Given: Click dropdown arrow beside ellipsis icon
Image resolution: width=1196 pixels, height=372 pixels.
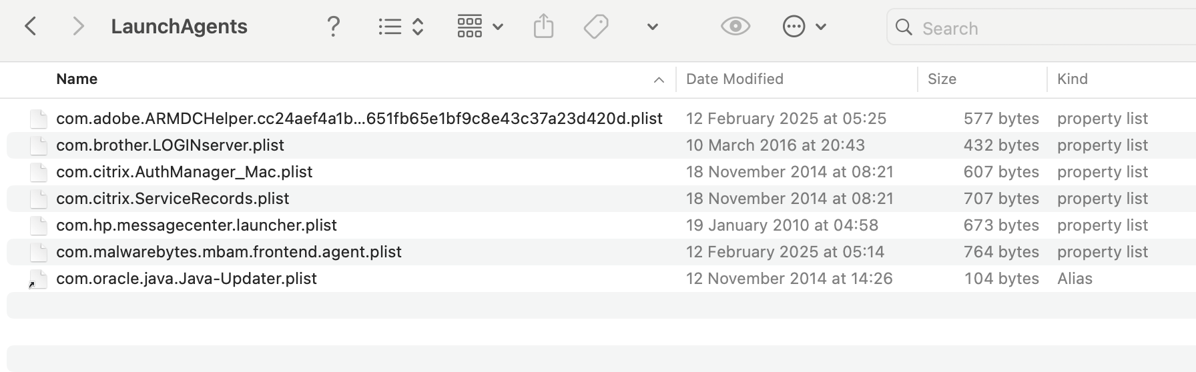Looking at the screenshot, I should click(821, 27).
